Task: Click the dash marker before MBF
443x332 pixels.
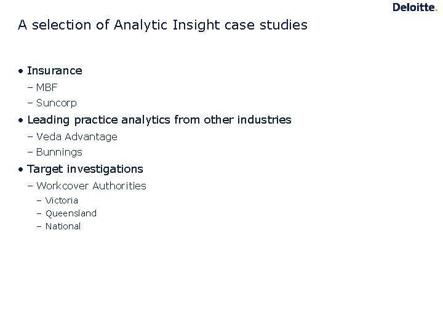Action: [30, 88]
